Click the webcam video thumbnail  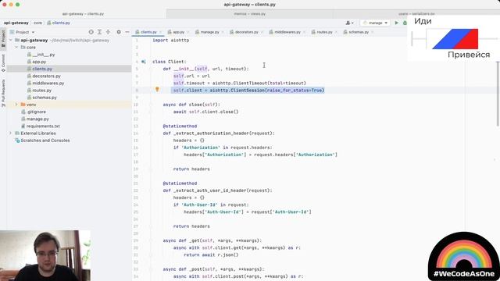(45, 255)
